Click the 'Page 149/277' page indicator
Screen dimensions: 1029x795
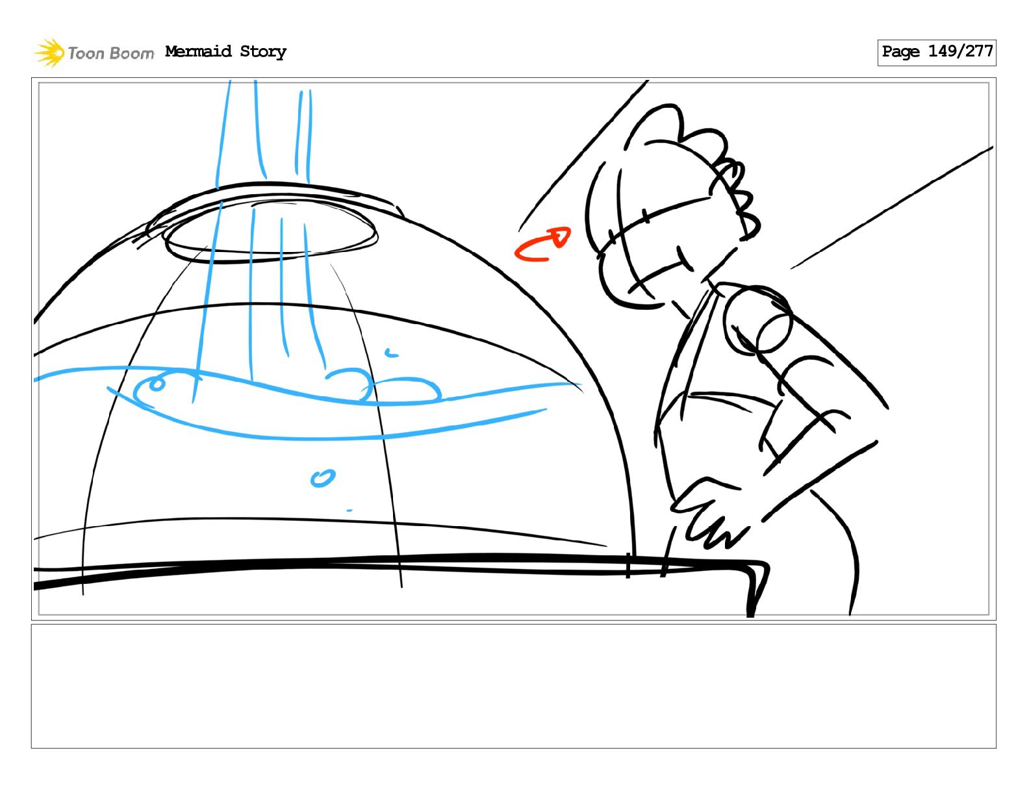point(936,52)
